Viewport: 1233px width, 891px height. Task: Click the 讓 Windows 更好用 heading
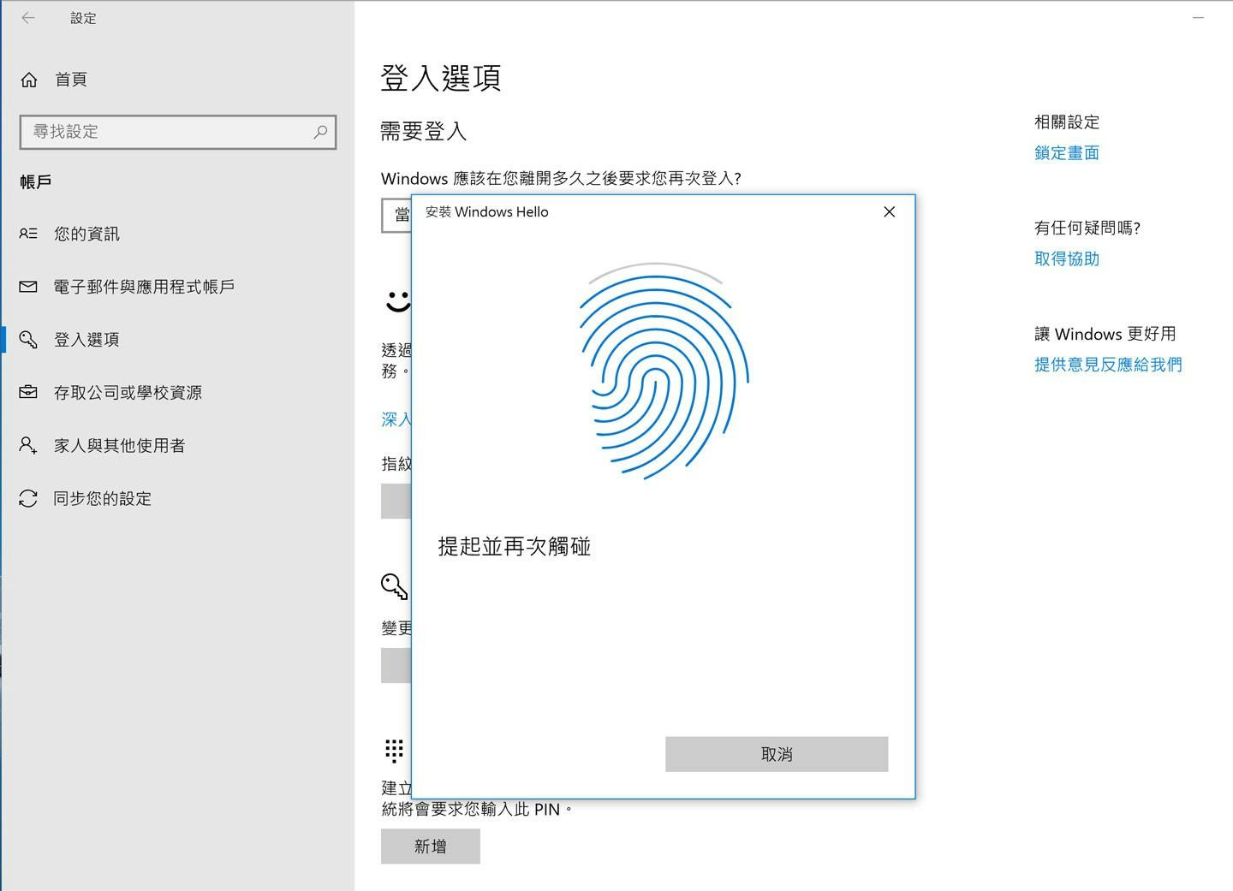pos(1105,334)
